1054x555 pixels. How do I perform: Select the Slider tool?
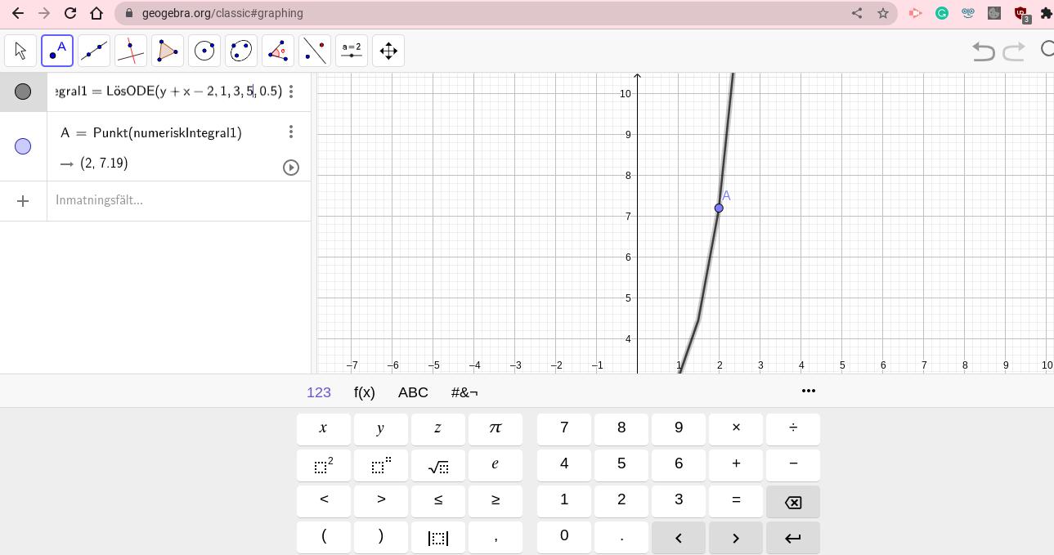tap(352, 51)
